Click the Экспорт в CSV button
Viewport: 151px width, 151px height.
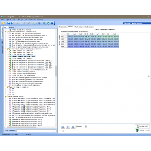click(x=142, y=126)
